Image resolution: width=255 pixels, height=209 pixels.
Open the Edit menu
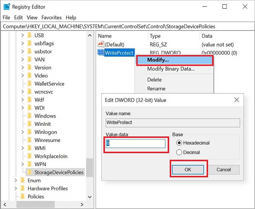coord(18,17)
